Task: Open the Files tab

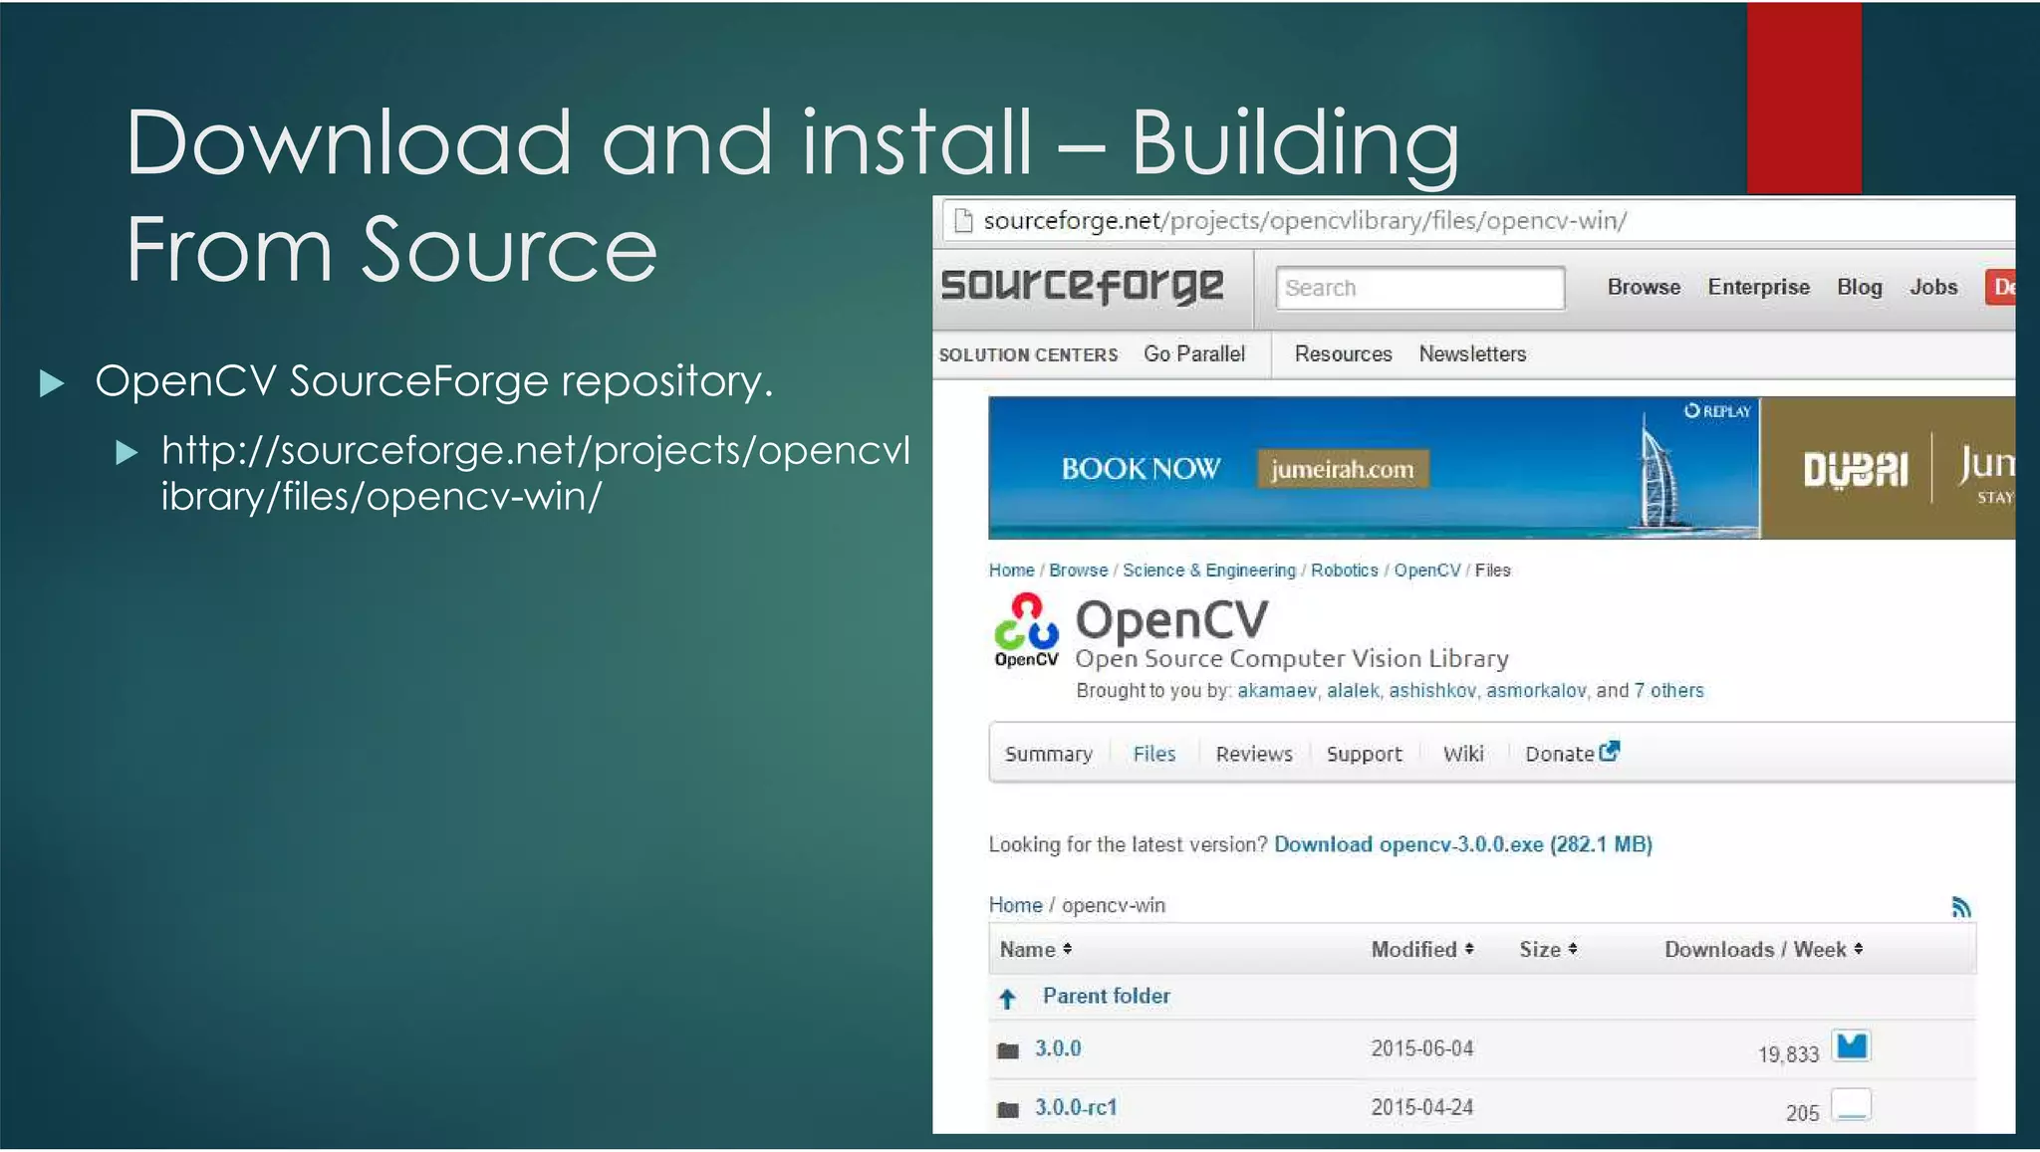Action: [1153, 754]
